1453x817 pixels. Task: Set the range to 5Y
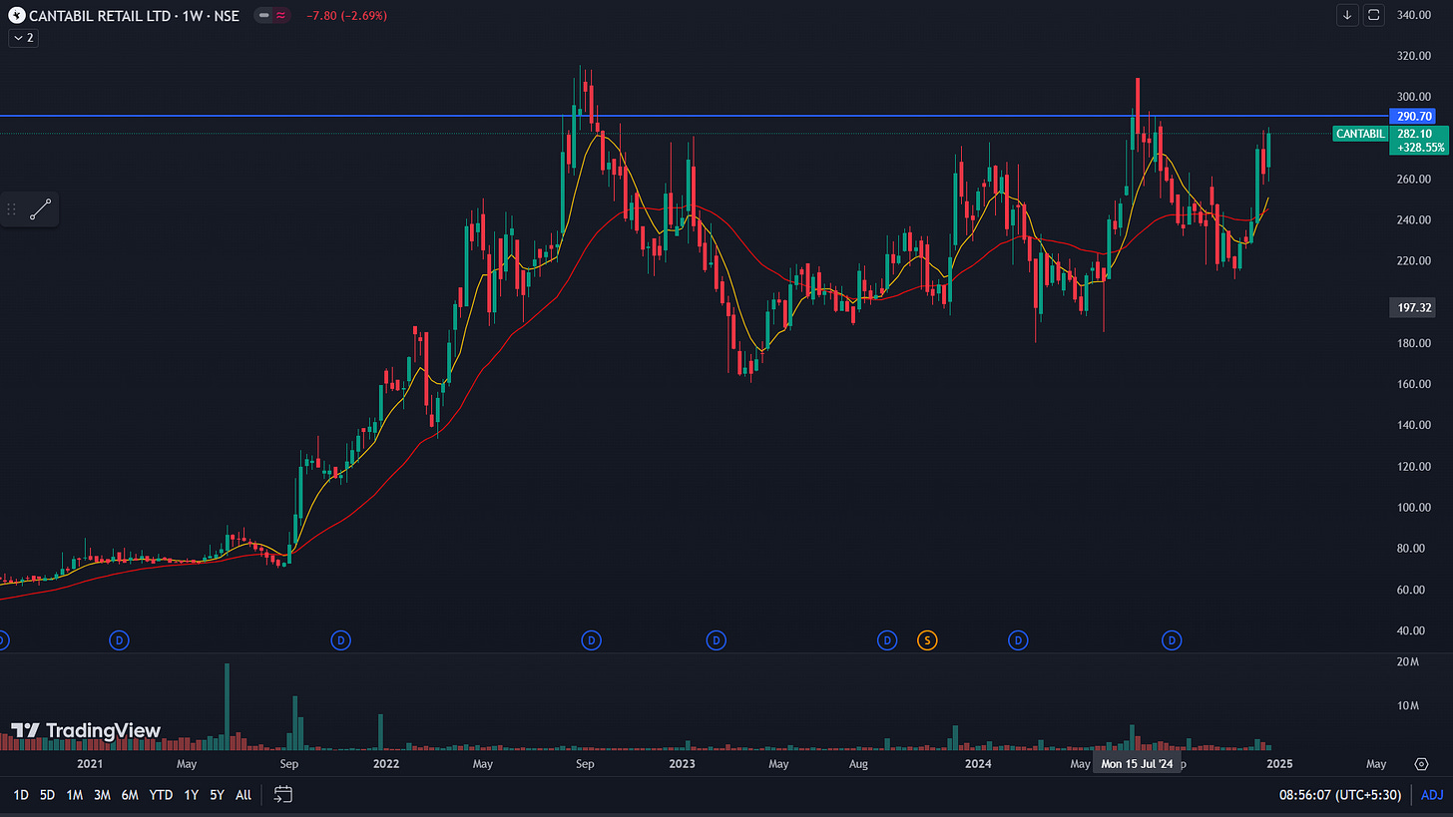217,795
